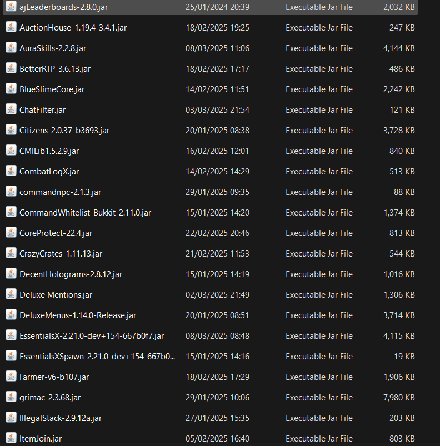Select file name BlueSlimeCore.jar

coord(52,89)
